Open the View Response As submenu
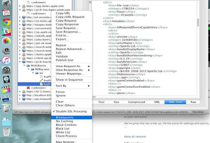210x143 pixels. tap(71, 70)
